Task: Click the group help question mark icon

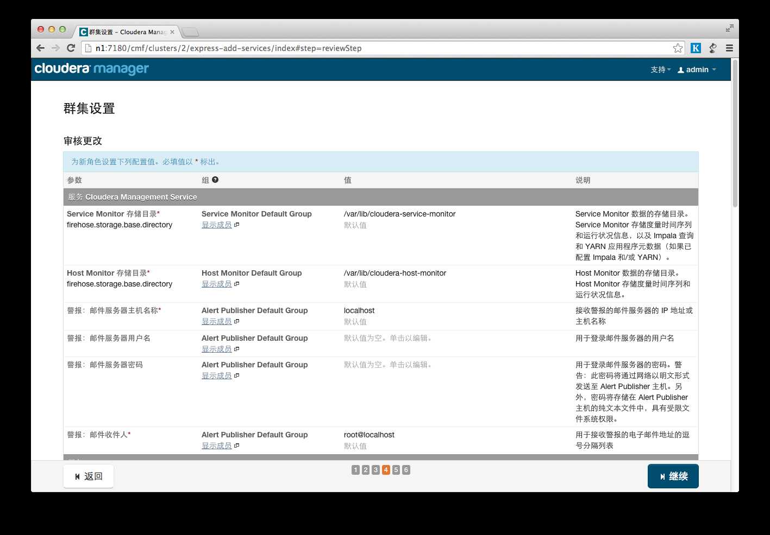Action: (215, 180)
